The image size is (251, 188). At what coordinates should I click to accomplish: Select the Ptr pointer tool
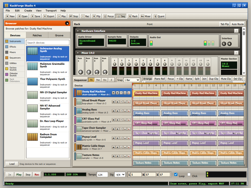point(91,80)
